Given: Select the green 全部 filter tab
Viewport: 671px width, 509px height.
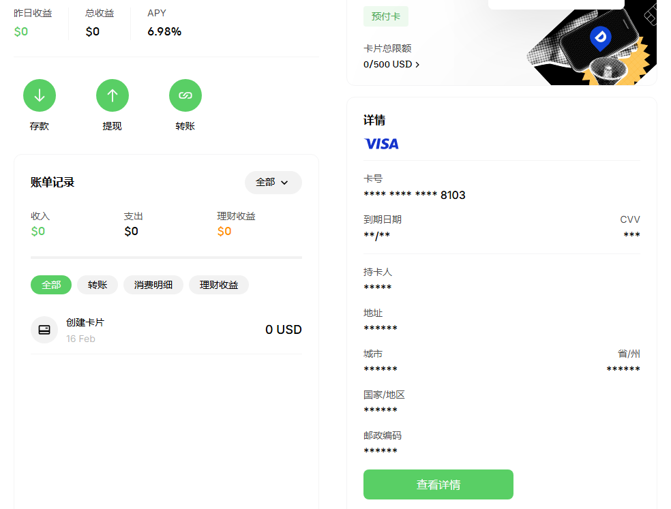Looking at the screenshot, I should [51, 285].
